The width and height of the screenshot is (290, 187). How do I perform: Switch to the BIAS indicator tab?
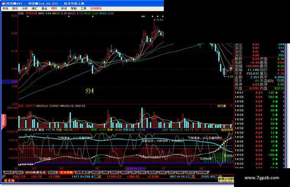click(x=115, y=172)
